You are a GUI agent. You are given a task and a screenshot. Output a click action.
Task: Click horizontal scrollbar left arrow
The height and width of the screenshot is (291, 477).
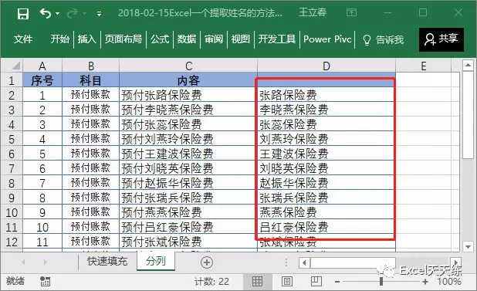click(x=304, y=262)
